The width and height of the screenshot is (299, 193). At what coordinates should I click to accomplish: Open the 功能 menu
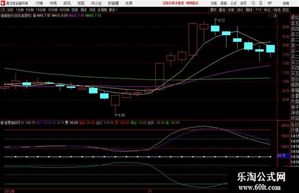pyautogui.click(x=214, y=3)
